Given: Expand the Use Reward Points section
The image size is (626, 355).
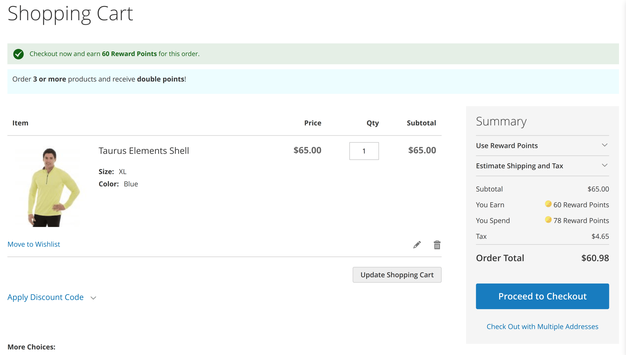Looking at the screenshot, I should coord(542,146).
